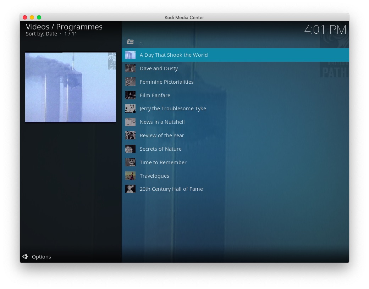Click thumbnail icon beside Dave and Dusty
This screenshot has height=289, width=369.
coord(130,68)
